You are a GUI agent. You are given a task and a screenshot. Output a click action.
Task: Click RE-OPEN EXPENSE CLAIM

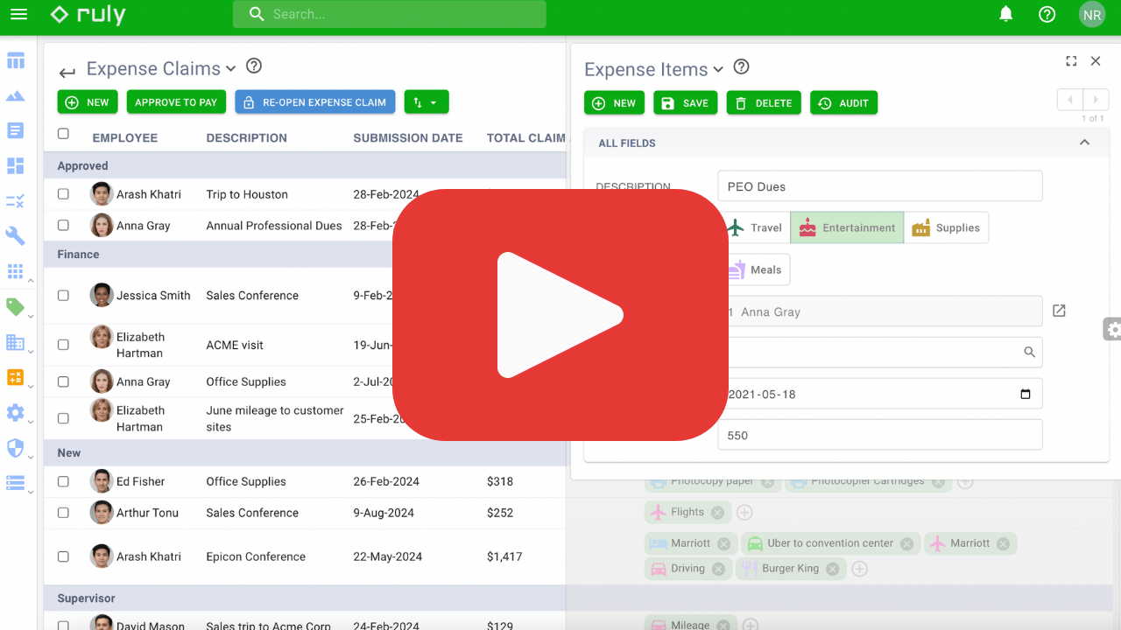[x=314, y=102]
